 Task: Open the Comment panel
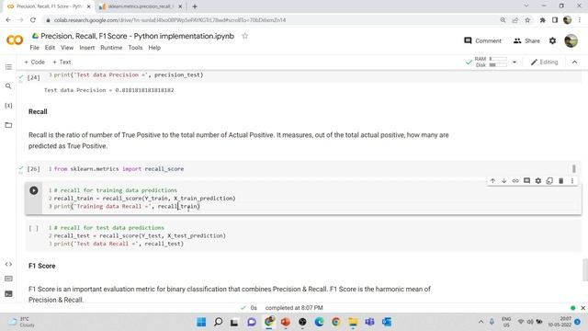tap(482, 40)
